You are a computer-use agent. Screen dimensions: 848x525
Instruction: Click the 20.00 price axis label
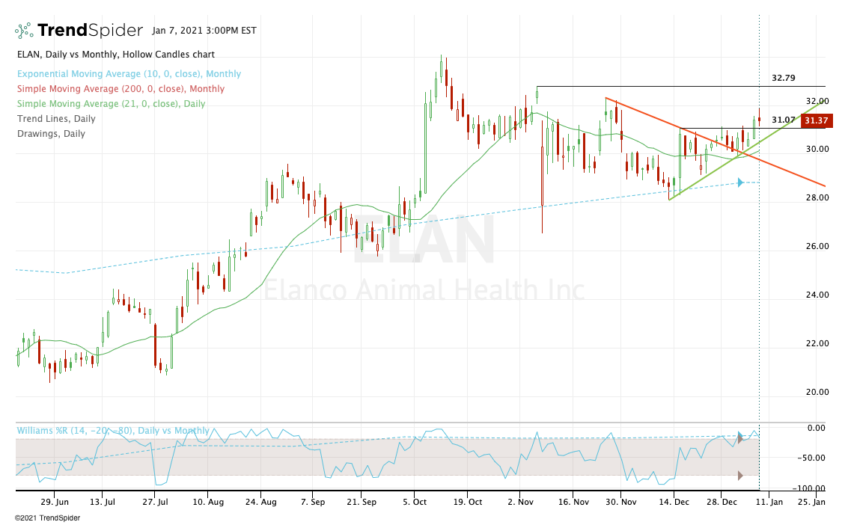[x=817, y=392]
